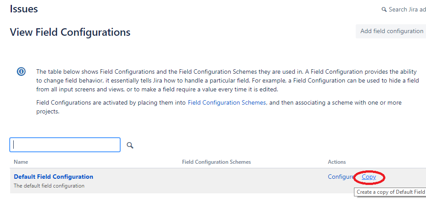
Task: Open the Default Field Configuration link
Action: [x=53, y=177]
